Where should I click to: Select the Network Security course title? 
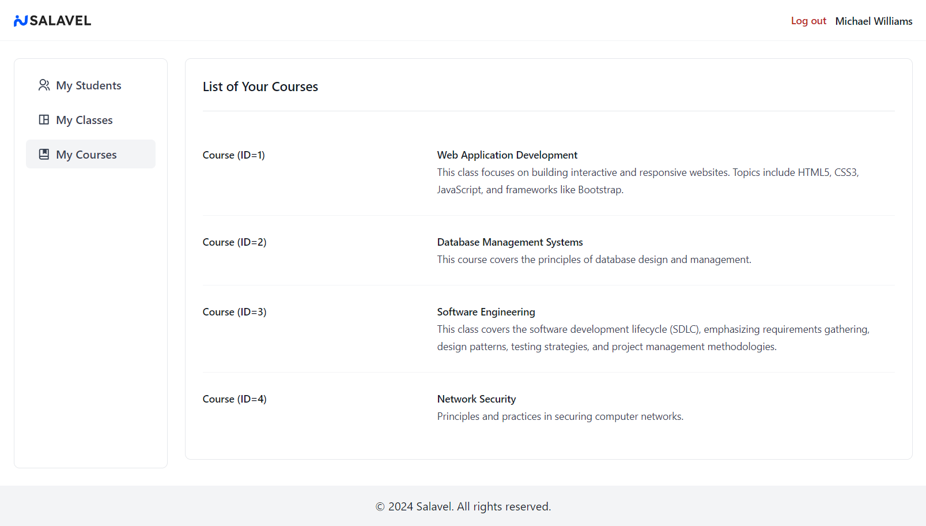[477, 399]
